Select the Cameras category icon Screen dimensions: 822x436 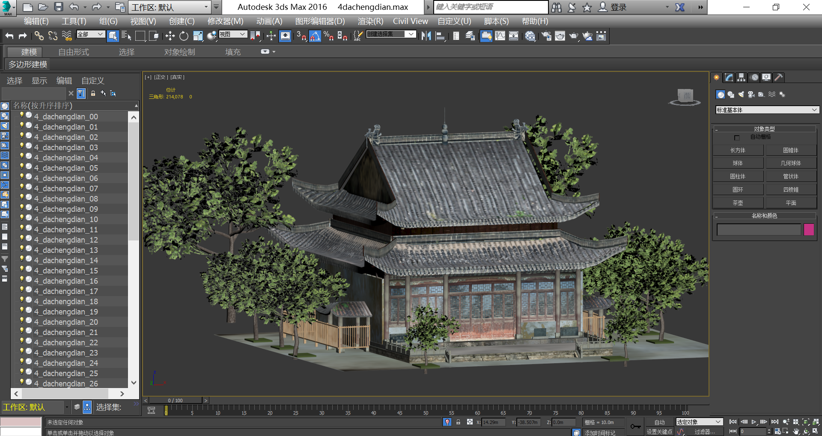(751, 95)
